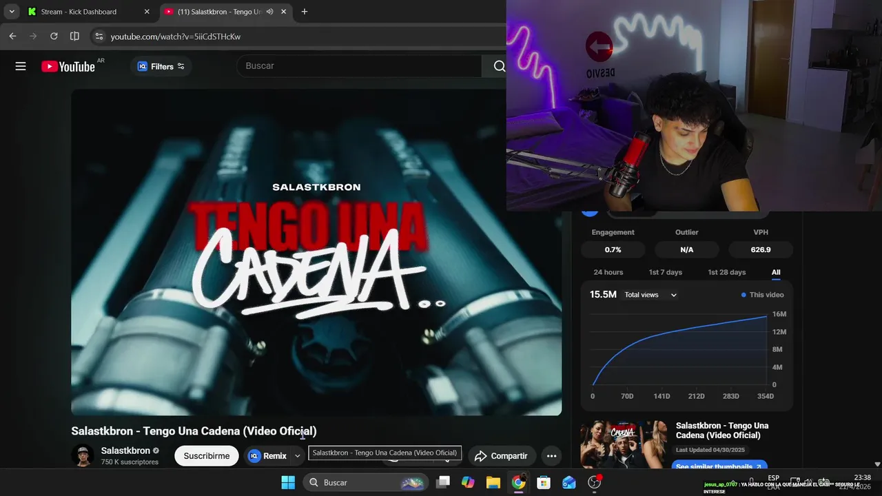Click the taskbar Buscar search box
Image resolution: width=882 pixels, height=496 pixels.
(366, 482)
